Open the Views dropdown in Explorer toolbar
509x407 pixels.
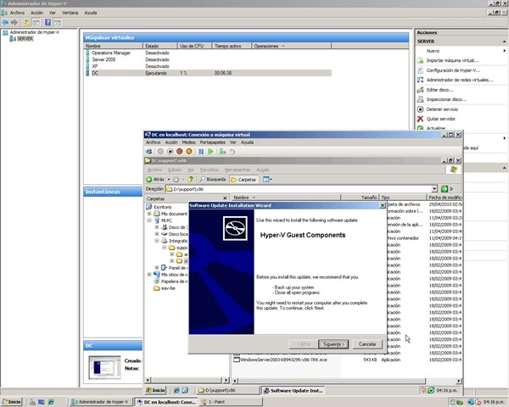click(267, 180)
